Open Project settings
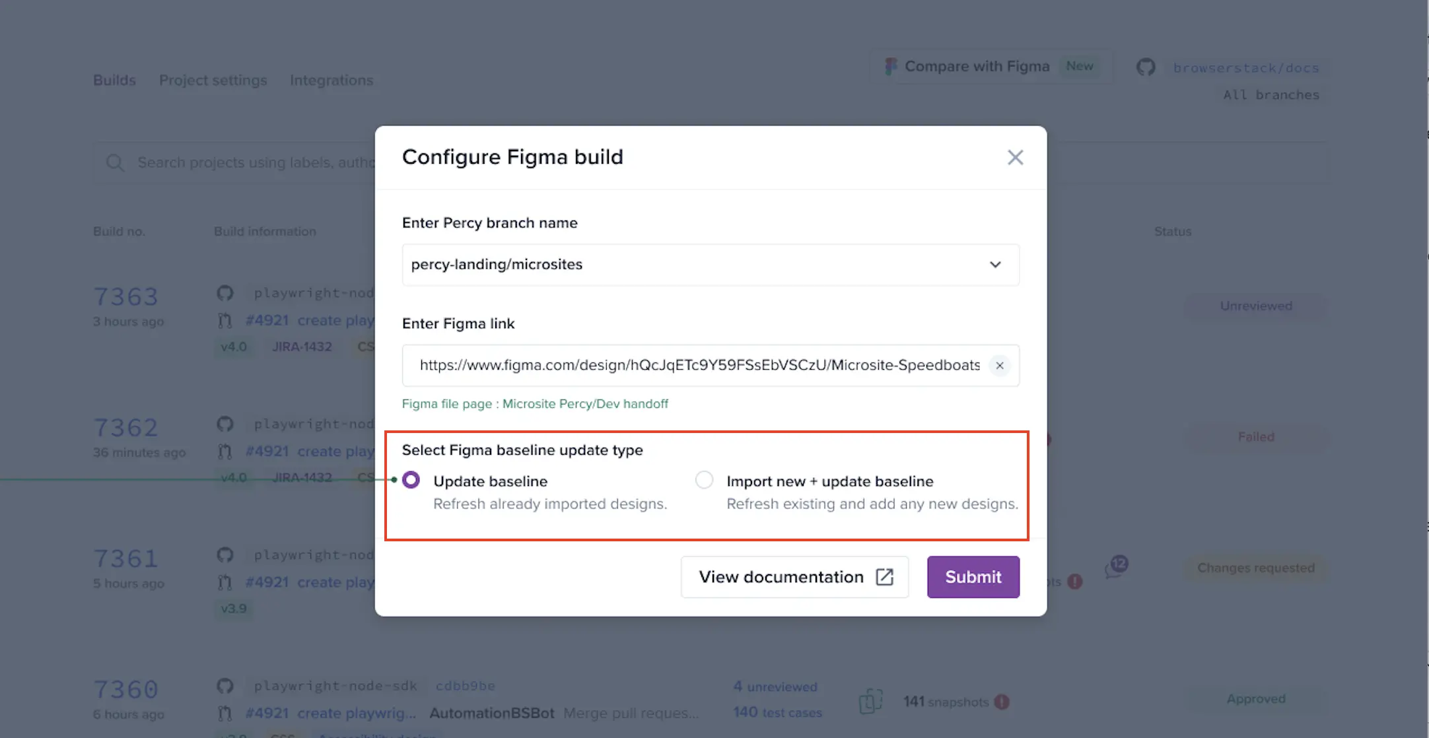Image resolution: width=1429 pixels, height=738 pixels. pyautogui.click(x=213, y=80)
